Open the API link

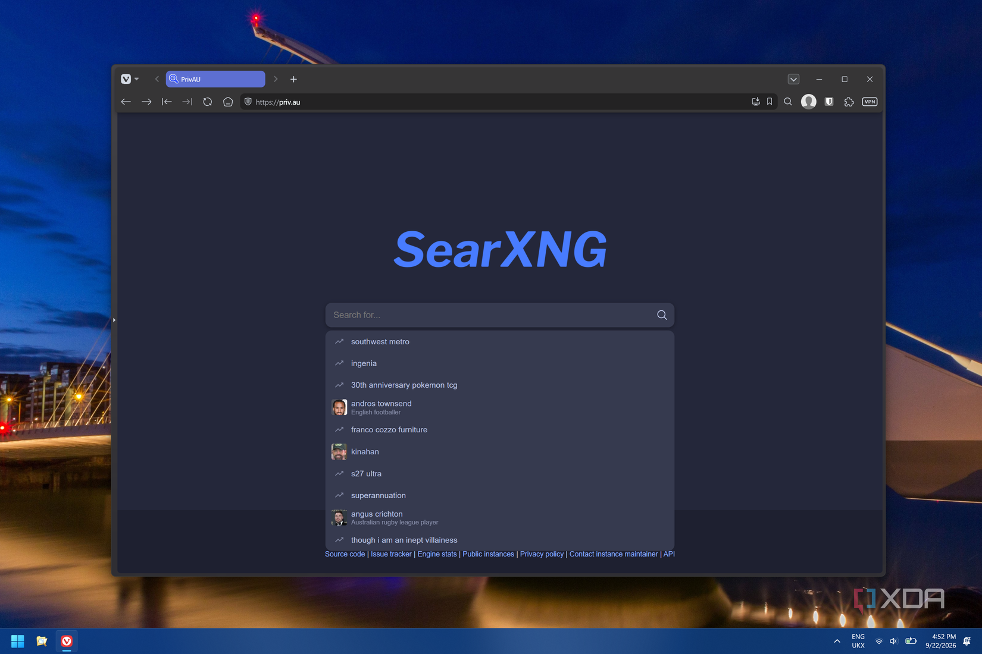coord(669,554)
